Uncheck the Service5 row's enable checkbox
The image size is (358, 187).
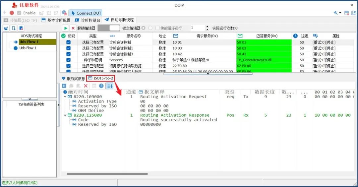point(69,60)
